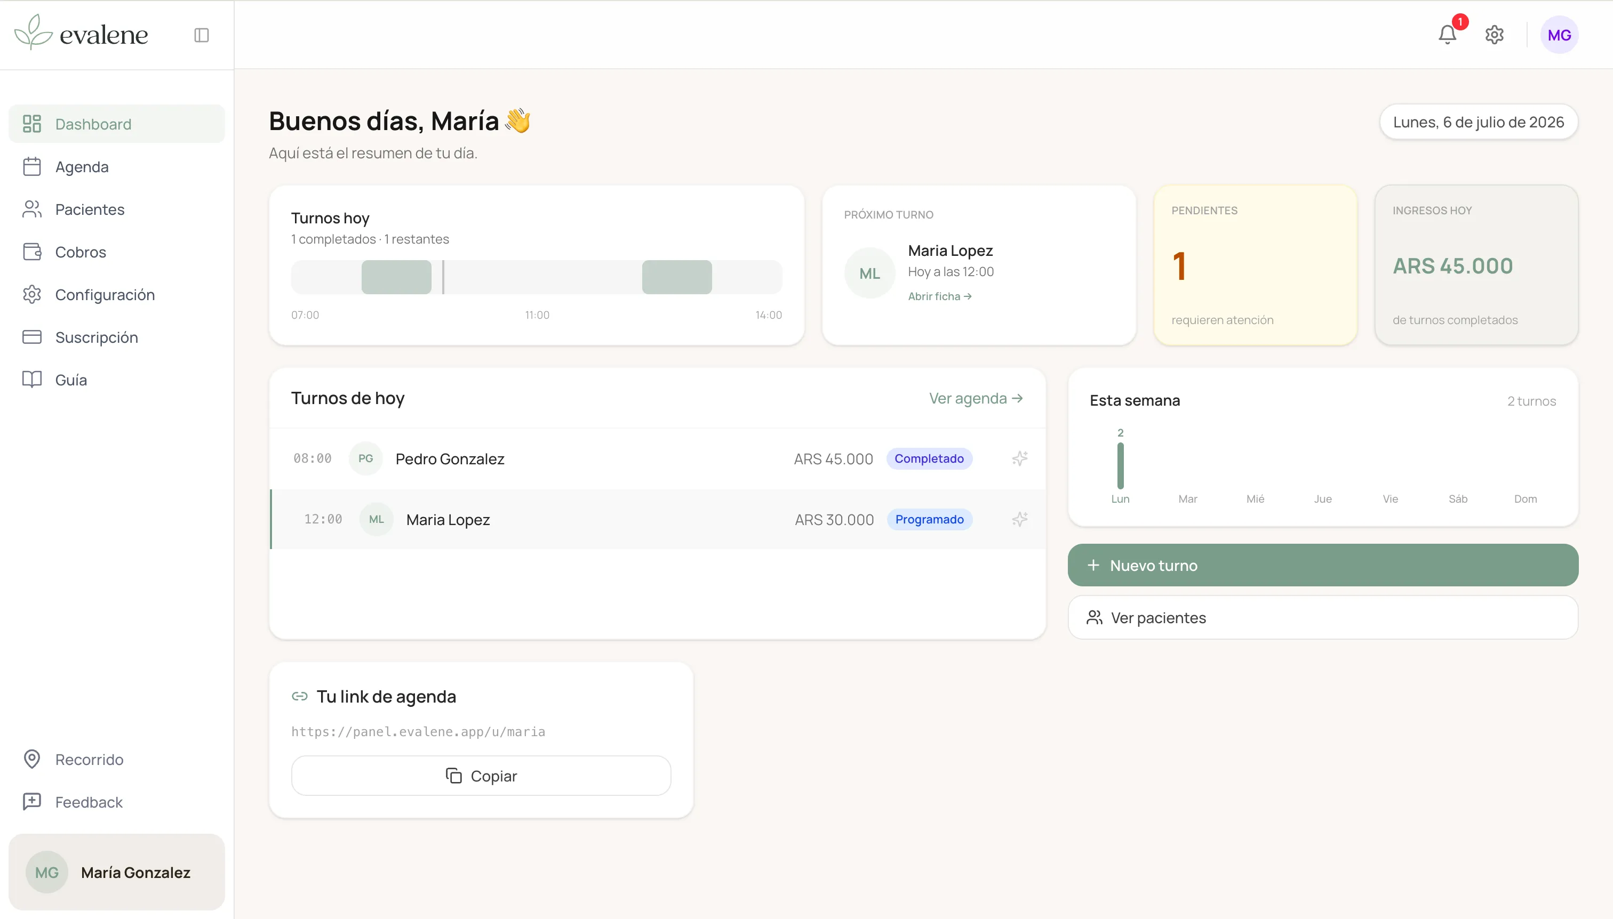Click the link icon beside Tu link de agenda
Screen dimensions: 1613x919
(x=299, y=696)
